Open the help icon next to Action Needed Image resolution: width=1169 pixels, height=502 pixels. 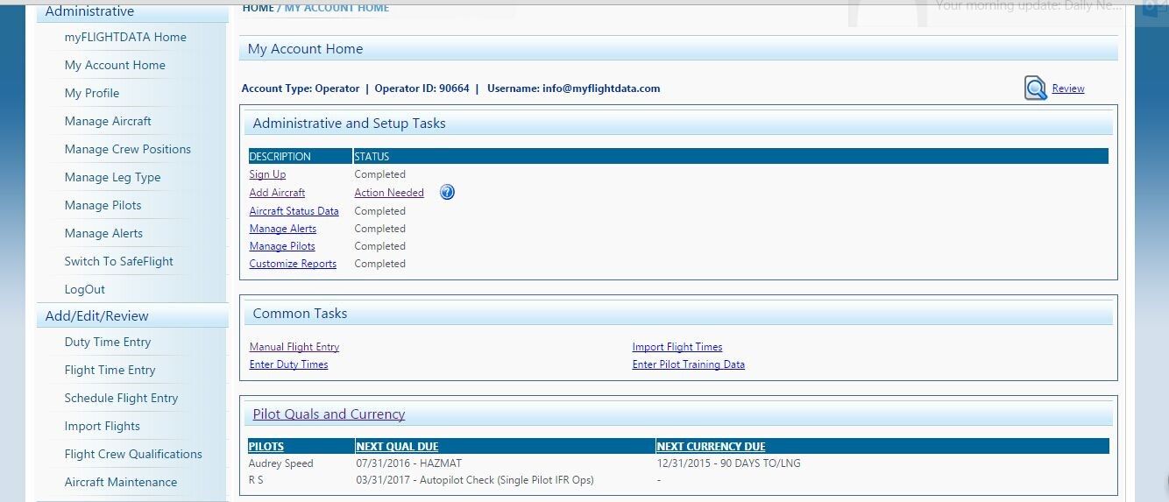tap(447, 193)
